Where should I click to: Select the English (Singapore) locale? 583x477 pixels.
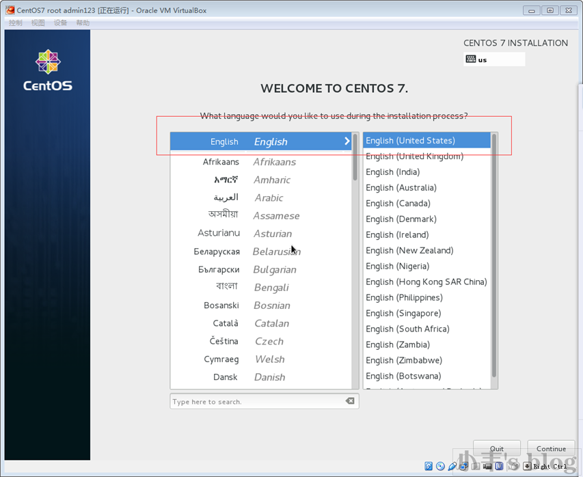pyautogui.click(x=427, y=313)
